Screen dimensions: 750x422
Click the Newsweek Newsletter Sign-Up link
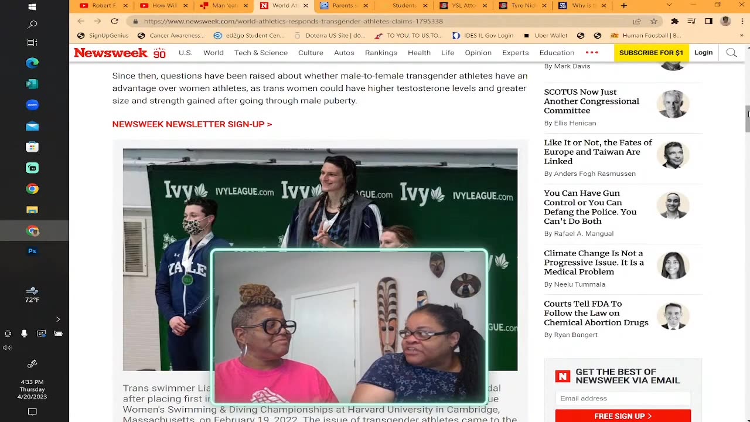point(192,124)
